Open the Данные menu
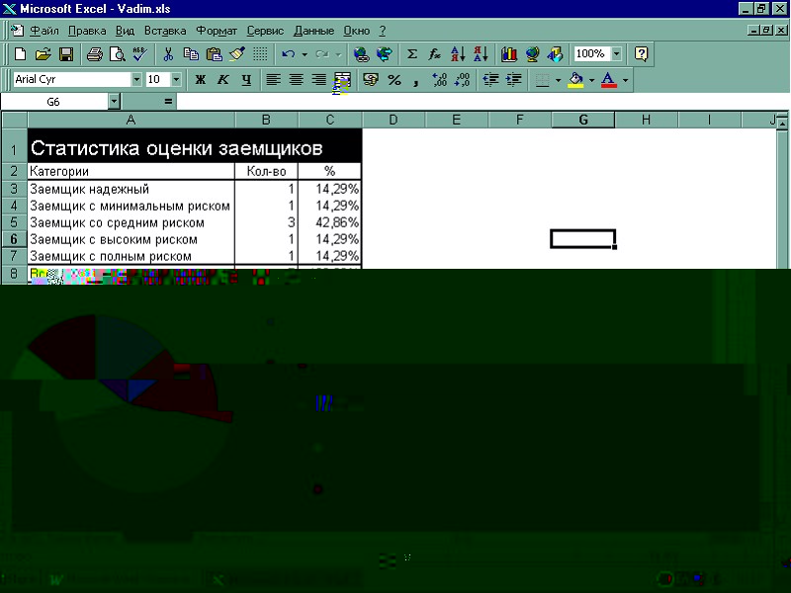The width and height of the screenshot is (791, 593). click(313, 31)
